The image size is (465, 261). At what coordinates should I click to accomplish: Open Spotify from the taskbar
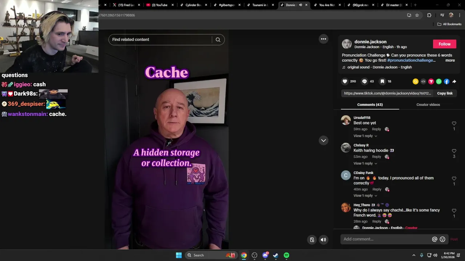pos(286,255)
